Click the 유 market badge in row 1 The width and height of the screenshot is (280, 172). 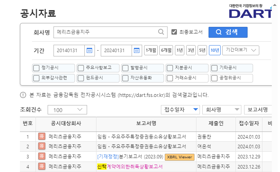(42, 137)
